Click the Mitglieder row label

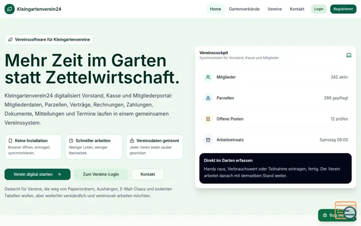tap(226, 77)
